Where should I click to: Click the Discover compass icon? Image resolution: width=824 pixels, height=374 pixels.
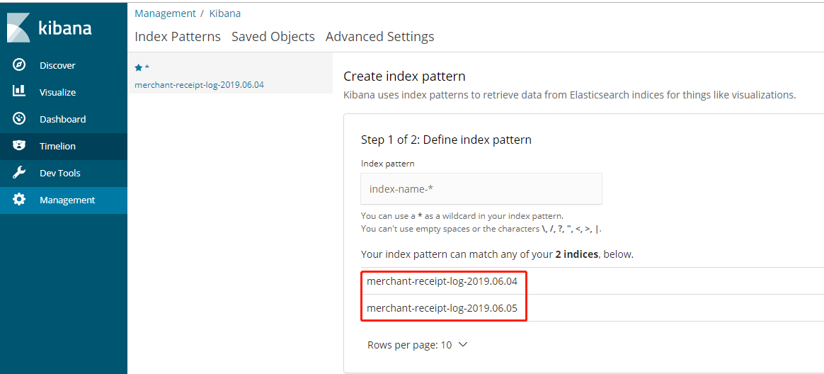tap(19, 65)
